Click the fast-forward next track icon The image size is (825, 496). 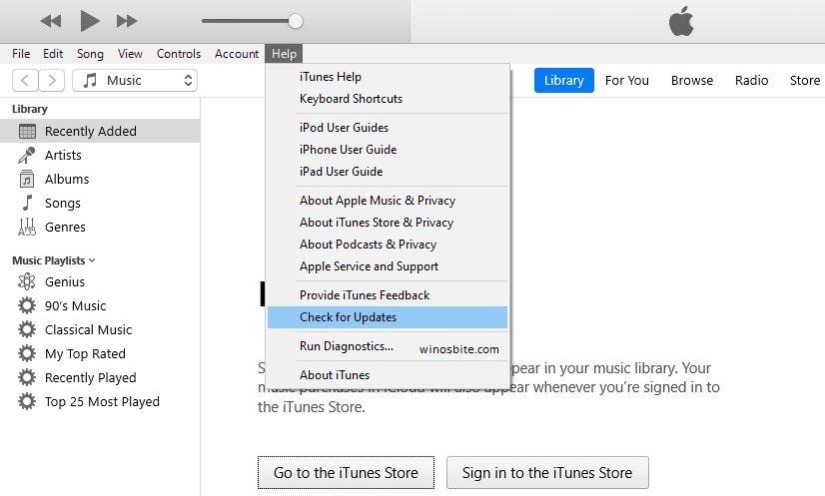click(127, 21)
